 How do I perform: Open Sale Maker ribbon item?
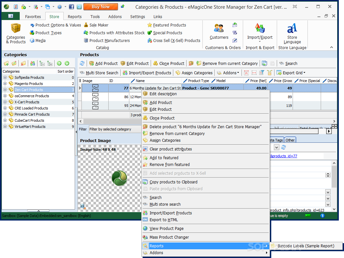(x=96, y=25)
